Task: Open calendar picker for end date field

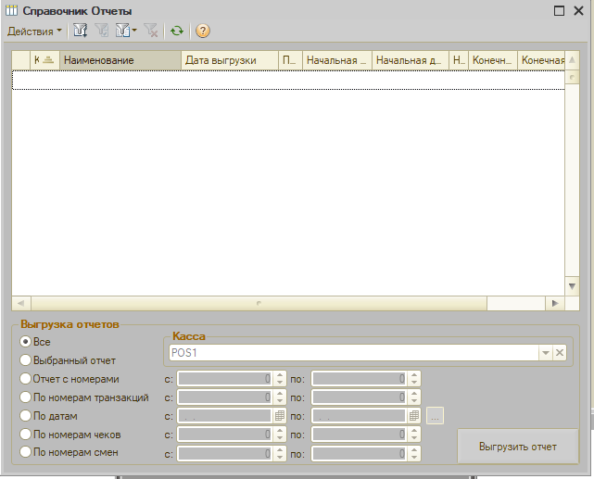Action: point(414,416)
